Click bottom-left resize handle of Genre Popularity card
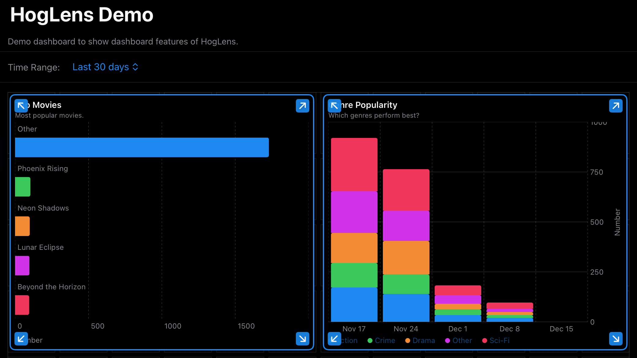637x358 pixels. click(334, 339)
